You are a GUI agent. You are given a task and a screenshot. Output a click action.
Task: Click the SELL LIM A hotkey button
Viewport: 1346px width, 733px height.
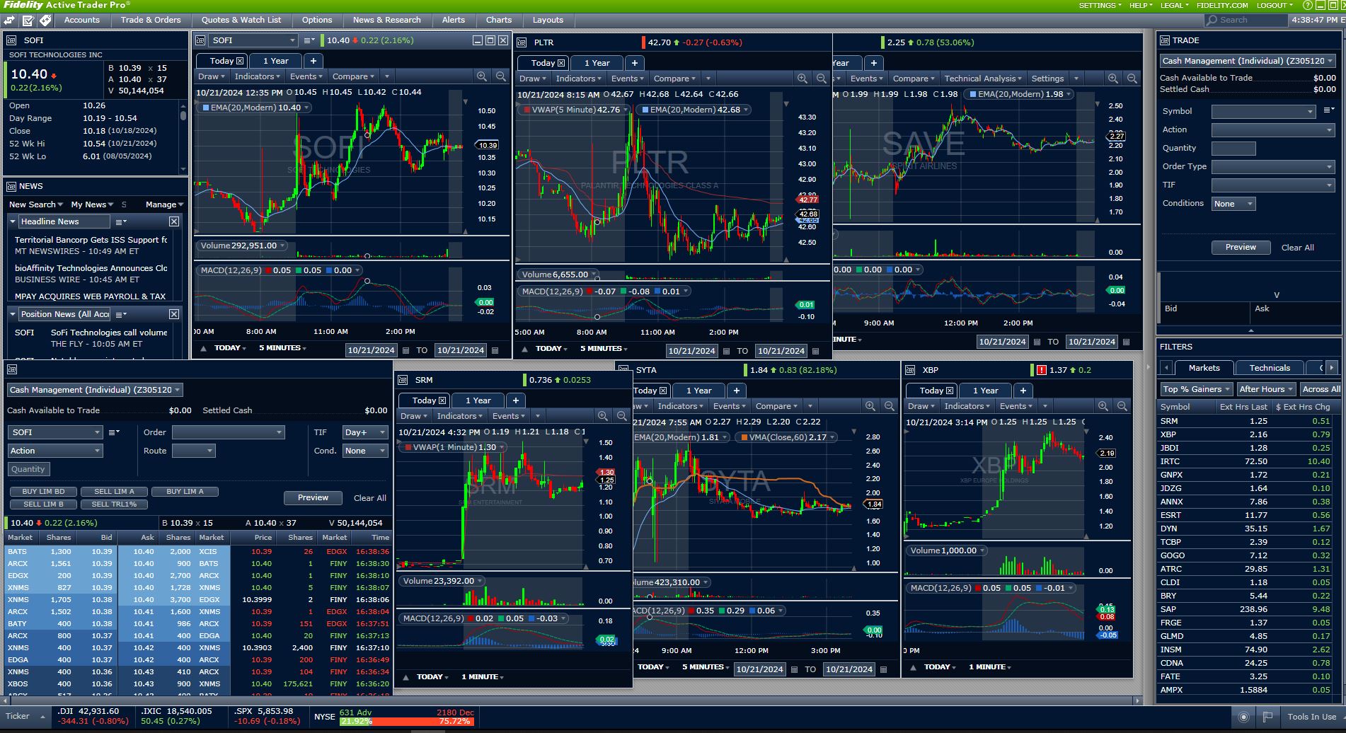pyautogui.click(x=115, y=492)
